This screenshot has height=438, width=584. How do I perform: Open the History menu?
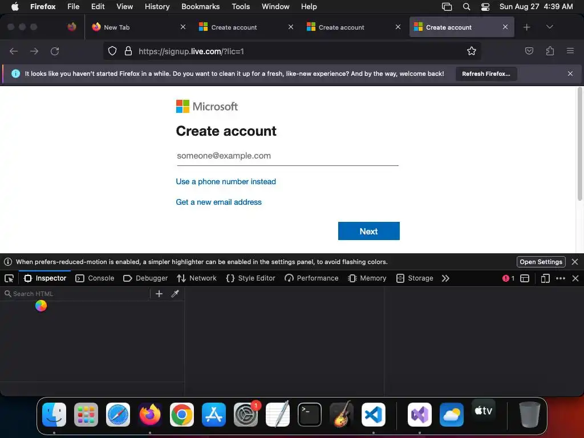157,6
